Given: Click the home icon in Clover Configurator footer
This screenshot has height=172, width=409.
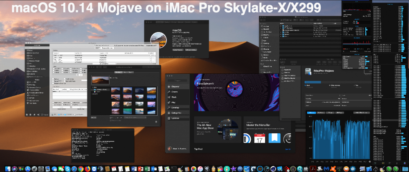Looking at the screenshot, I should click(x=34, y=115).
